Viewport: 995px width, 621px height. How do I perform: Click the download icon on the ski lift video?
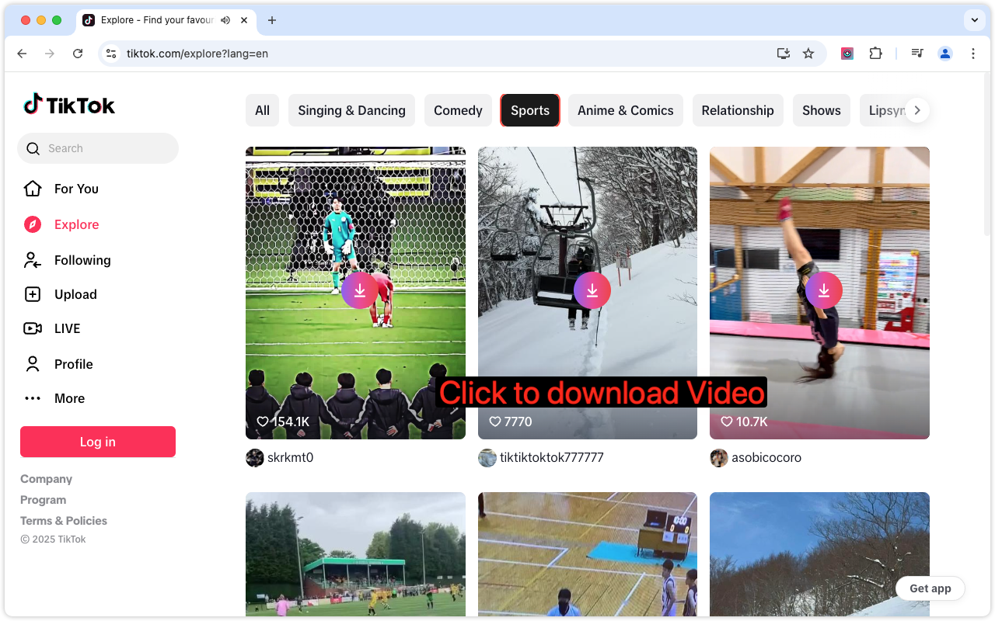(593, 290)
